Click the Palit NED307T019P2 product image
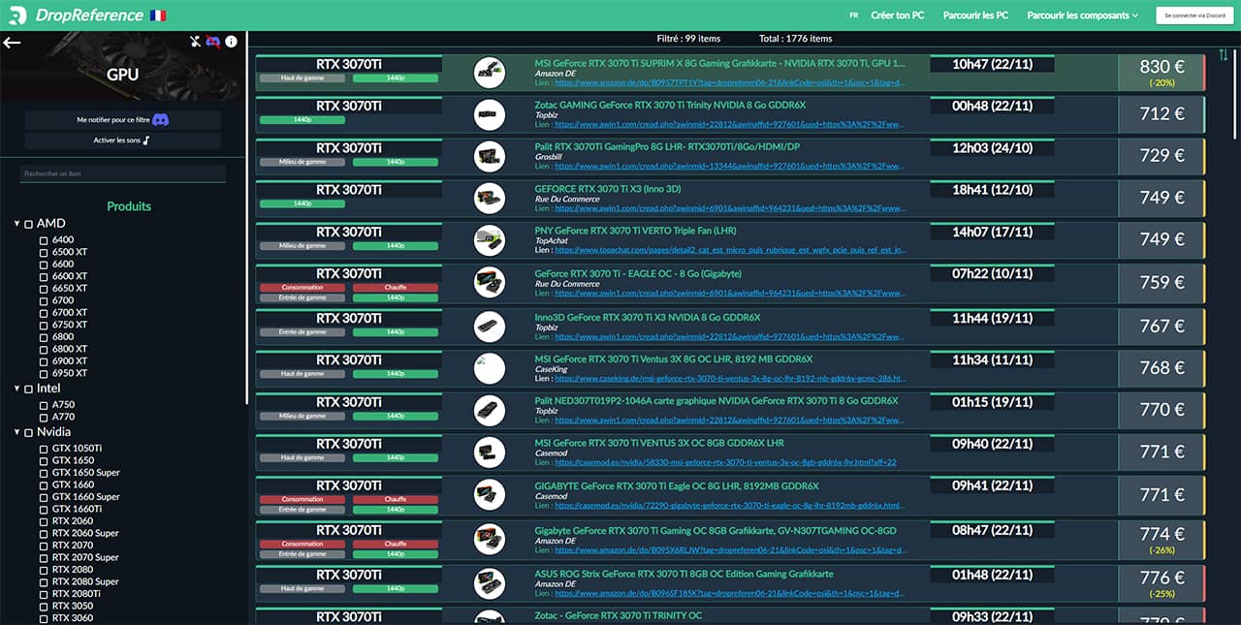1241x625 pixels. tap(490, 410)
